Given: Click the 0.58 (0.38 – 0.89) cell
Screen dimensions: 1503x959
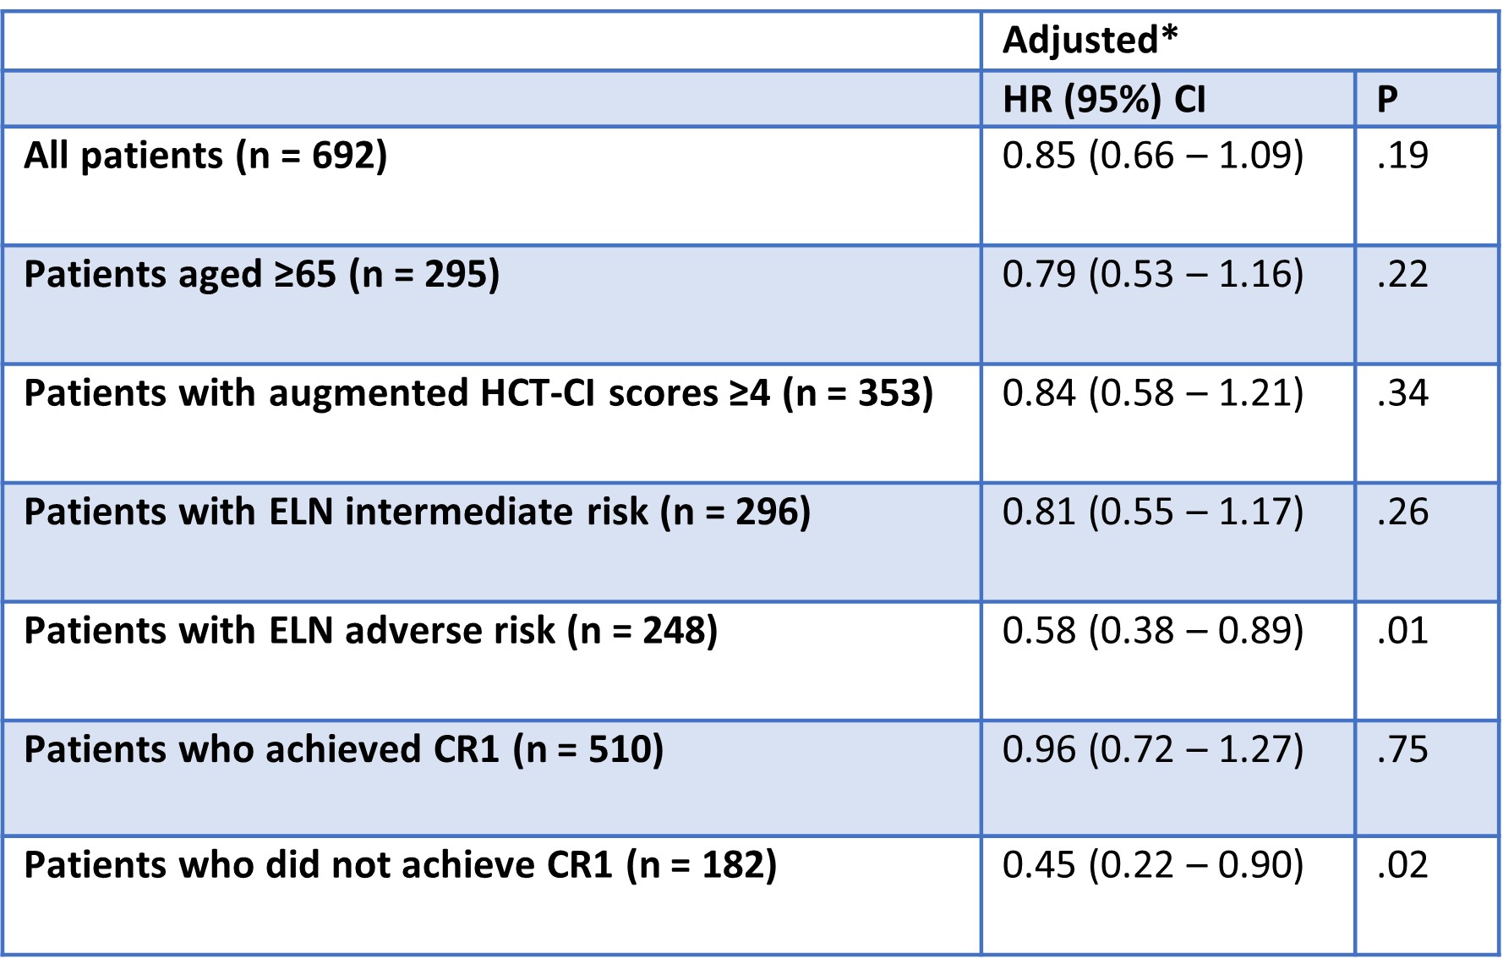Looking at the screenshot, I should pos(1152,631).
